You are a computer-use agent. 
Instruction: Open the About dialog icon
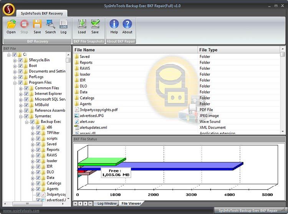tap(127, 26)
